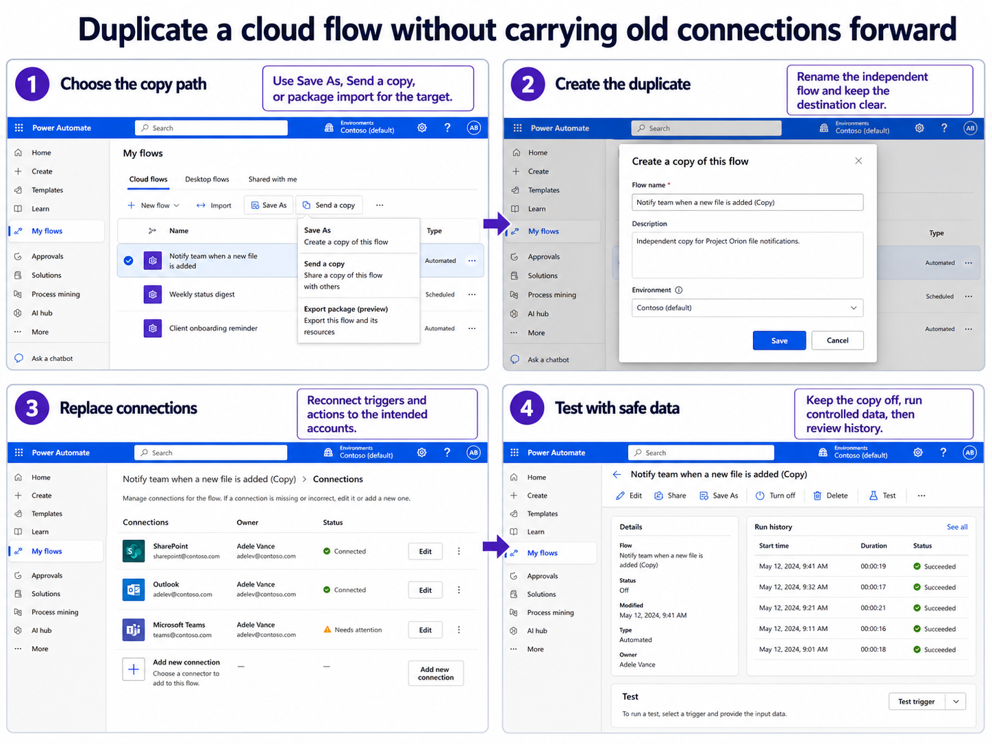
Task: Click the Flow name field in the copy dialog
Action: pyautogui.click(x=747, y=202)
